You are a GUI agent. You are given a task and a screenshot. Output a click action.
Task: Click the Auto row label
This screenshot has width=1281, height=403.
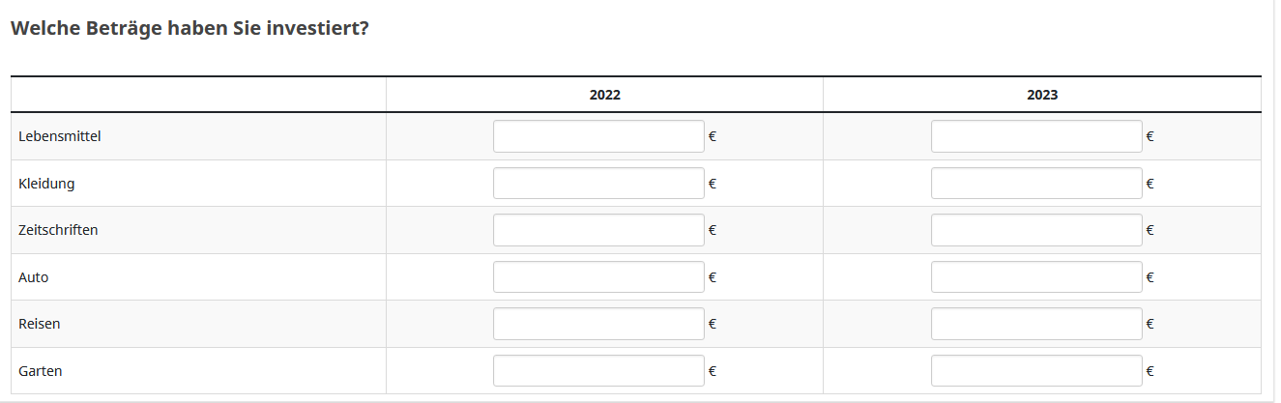point(34,277)
